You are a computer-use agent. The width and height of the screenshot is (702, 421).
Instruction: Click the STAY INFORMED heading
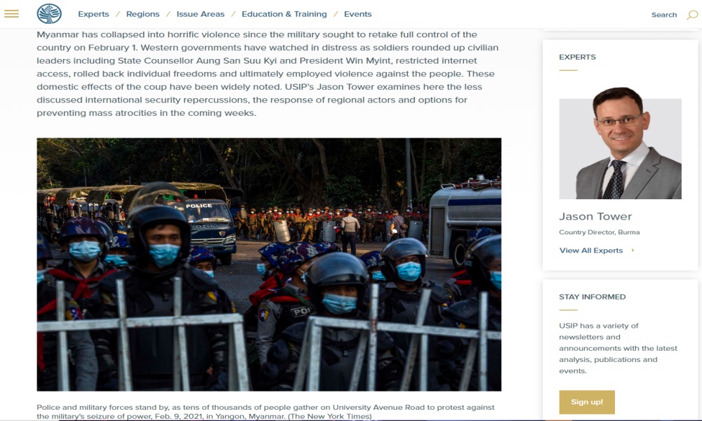592,297
